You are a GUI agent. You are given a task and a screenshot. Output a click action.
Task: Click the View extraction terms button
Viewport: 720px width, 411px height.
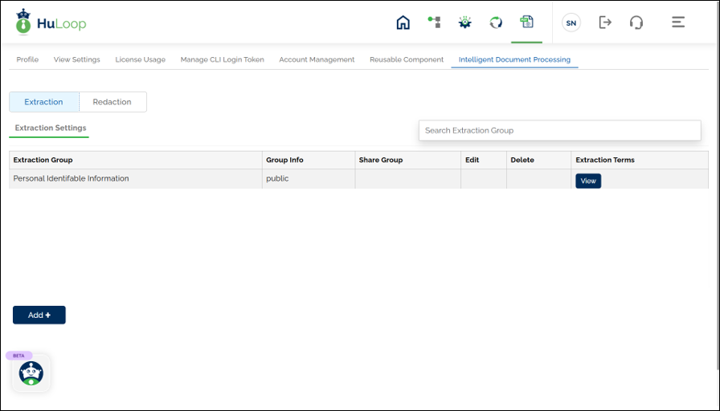588,181
